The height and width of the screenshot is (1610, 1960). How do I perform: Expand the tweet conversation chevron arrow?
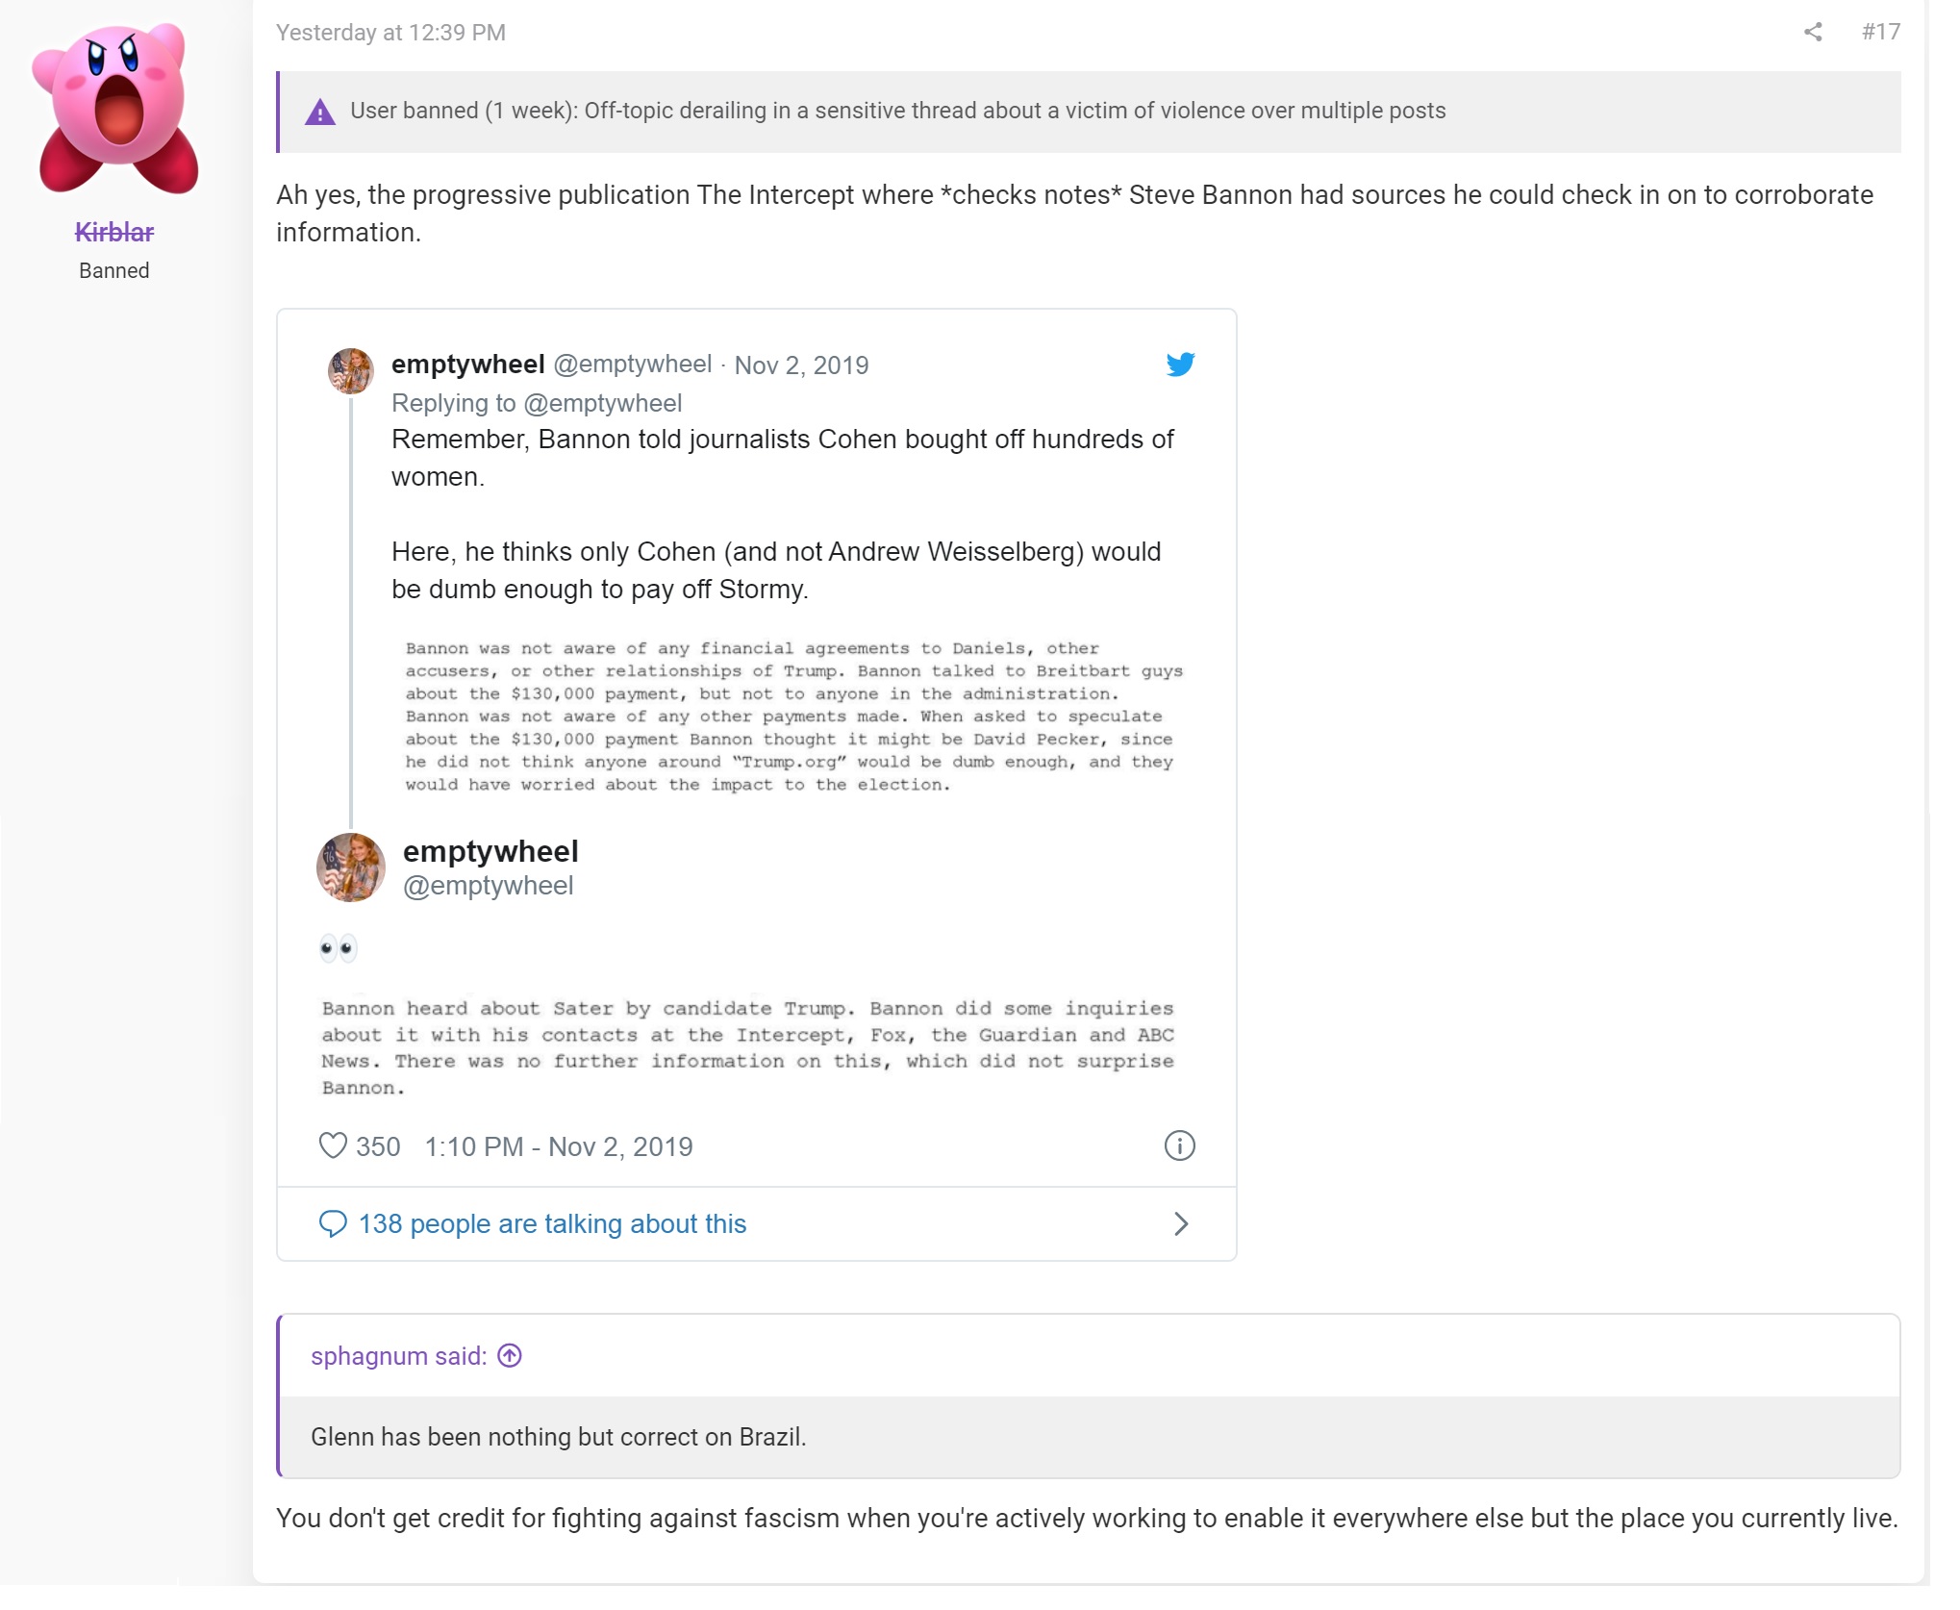tap(1181, 1223)
